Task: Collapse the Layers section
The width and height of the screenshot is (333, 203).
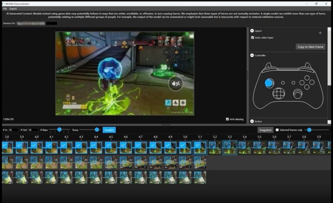Action: [x=252, y=31]
